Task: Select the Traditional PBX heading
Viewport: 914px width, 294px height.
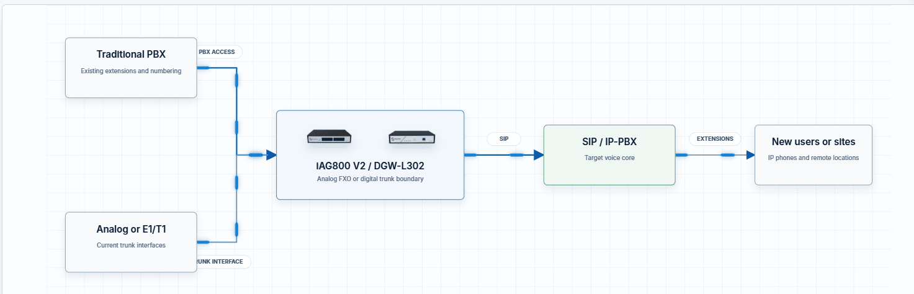Action: [x=131, y=54]
